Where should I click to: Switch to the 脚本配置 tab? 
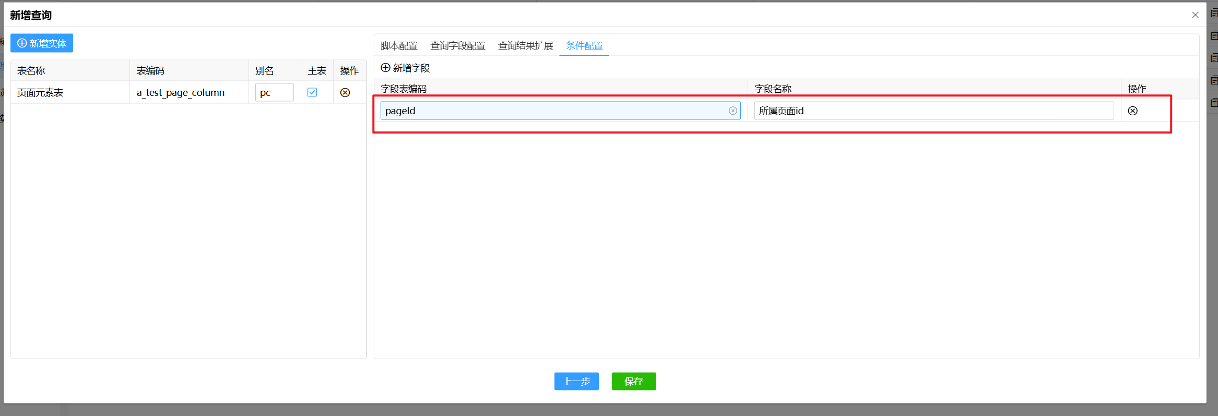[399, 46]
